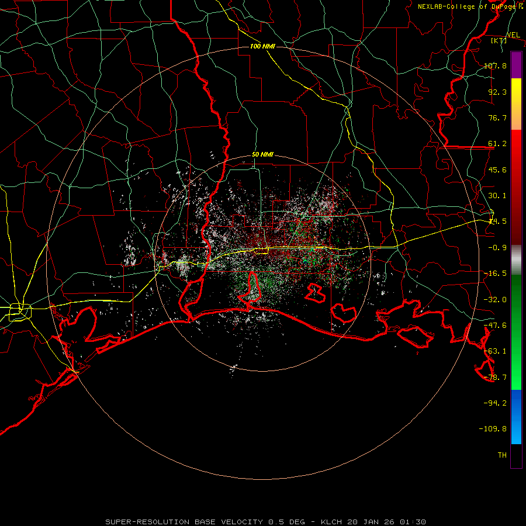
Task: Click the -16.5 legend value
Action: pyautogui.click(x=495, y=274)
